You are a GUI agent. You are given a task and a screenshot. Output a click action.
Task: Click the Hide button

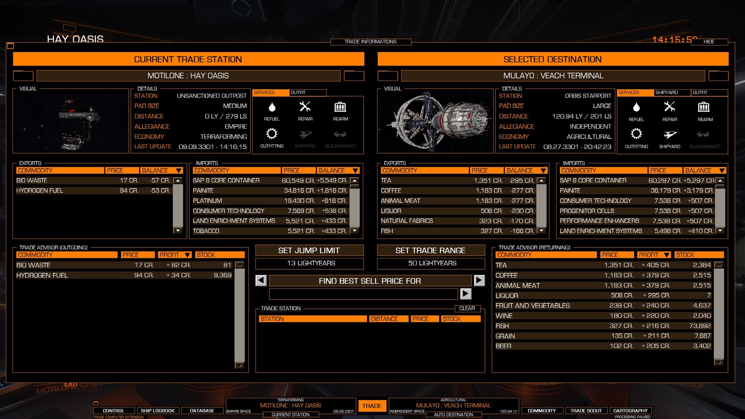tap(709, 42)
